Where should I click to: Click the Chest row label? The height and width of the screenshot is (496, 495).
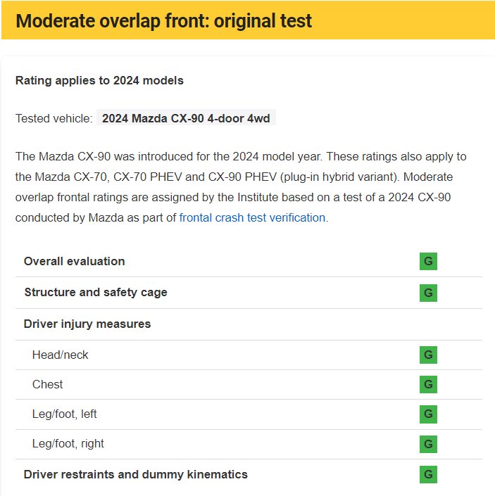(47, 384)
